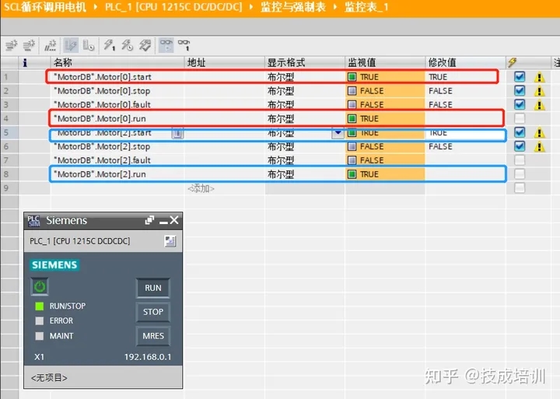This screenshot has height=399, width=560.
Task: Click the PLCSIM power button icon
Action: [40, 286]
